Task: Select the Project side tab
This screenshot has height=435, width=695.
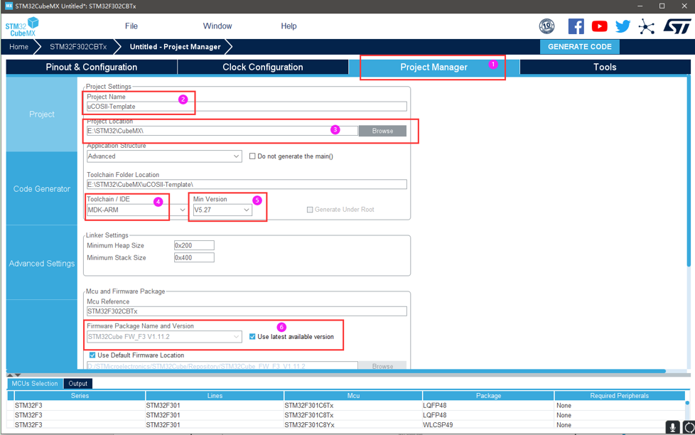Action: tap(42, 114)
